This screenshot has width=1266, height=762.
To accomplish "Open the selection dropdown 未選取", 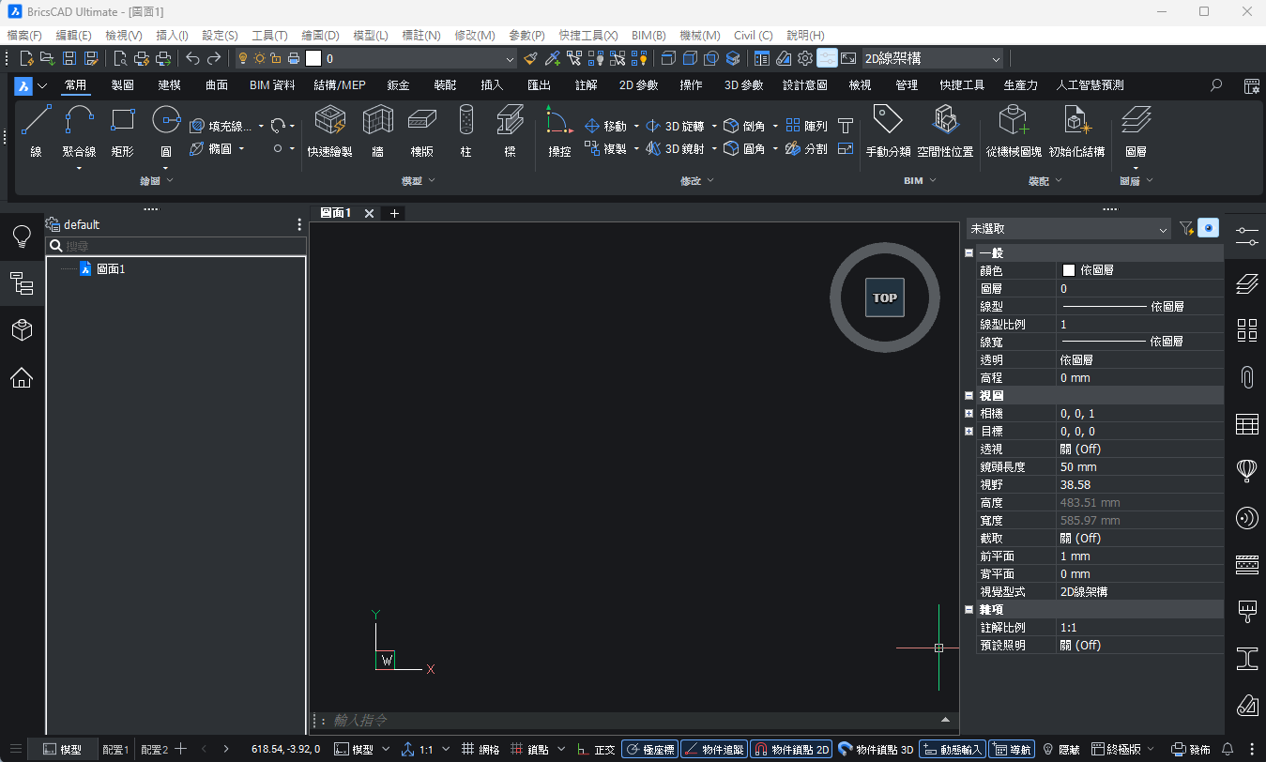I will [1069, 228].
